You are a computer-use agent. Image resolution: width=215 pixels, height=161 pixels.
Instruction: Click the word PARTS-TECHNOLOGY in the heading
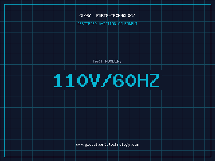coord(116,16)
